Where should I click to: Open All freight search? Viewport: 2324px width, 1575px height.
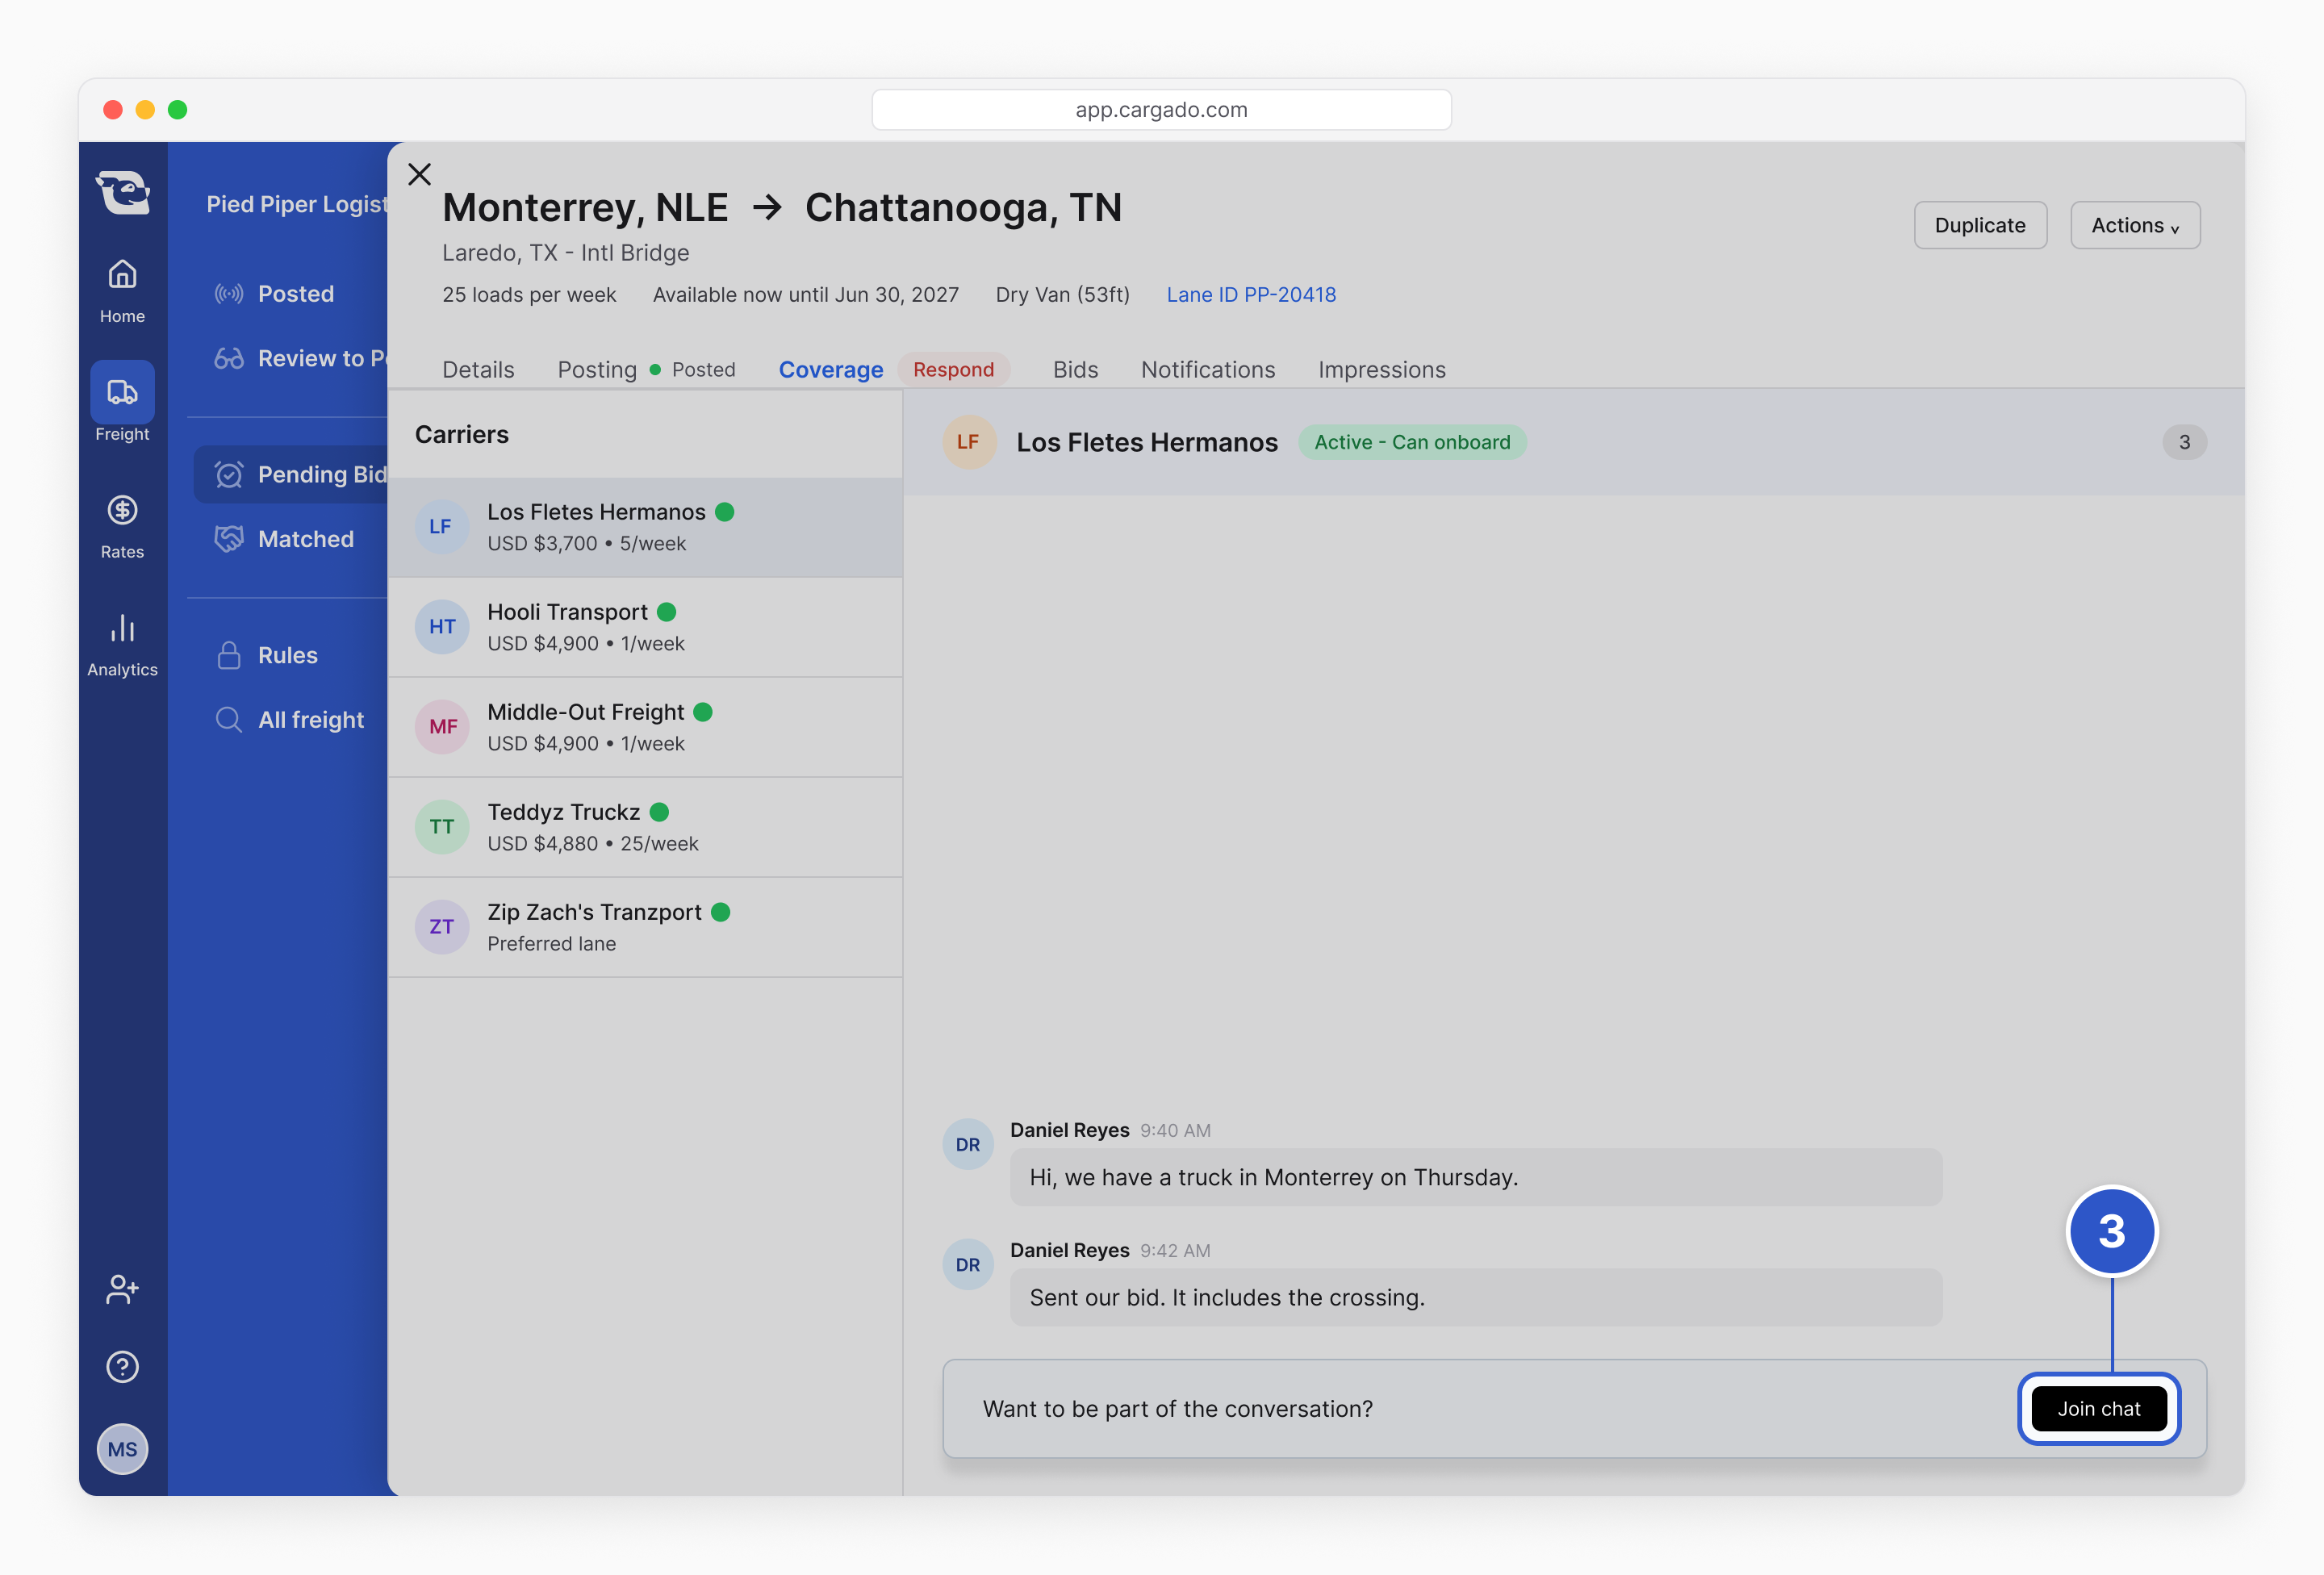[290, 720]
